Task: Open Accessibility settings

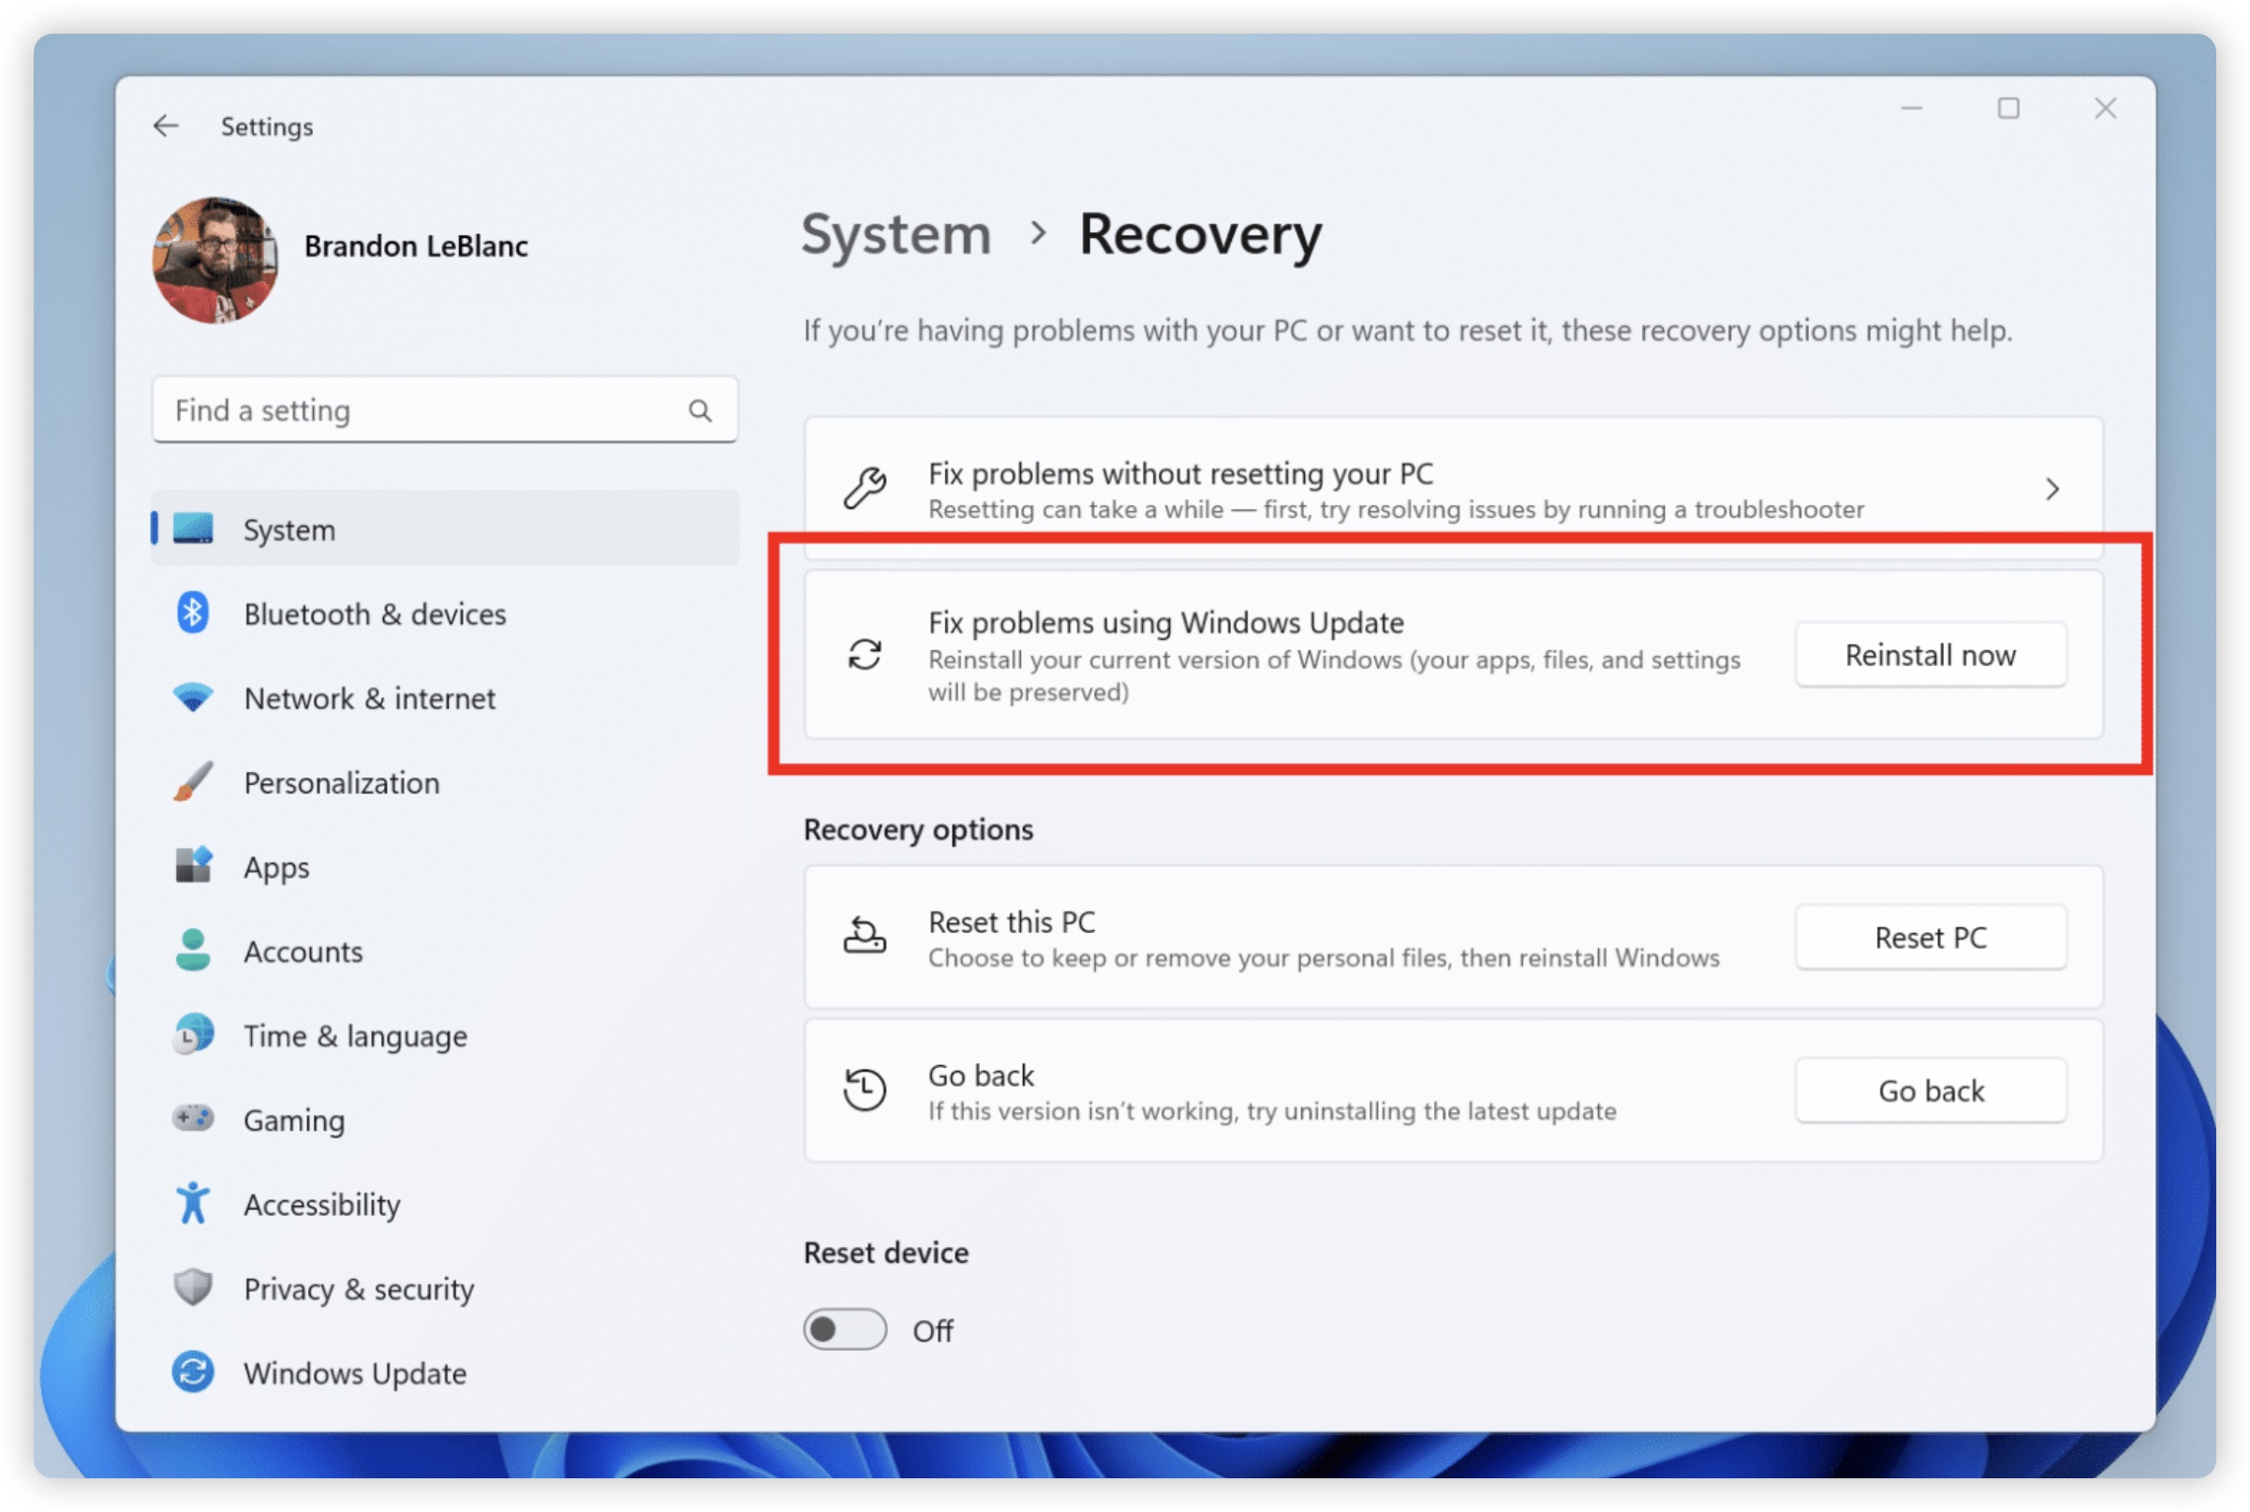Action: (322, 1206)
